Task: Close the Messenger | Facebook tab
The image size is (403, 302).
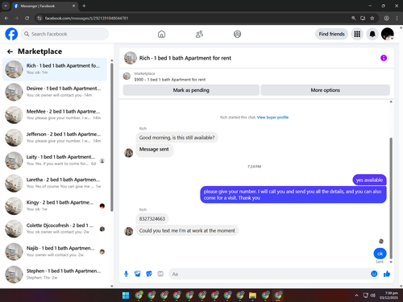Action: coord(73,6)
